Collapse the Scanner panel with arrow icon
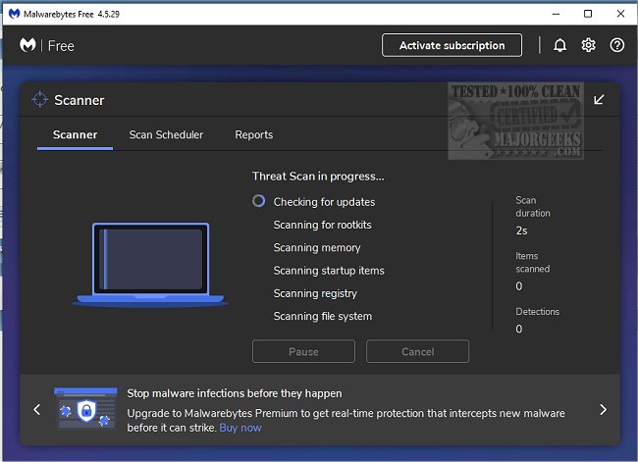The width and height of the screenshot is (638, 462). (x=599, y=100)
